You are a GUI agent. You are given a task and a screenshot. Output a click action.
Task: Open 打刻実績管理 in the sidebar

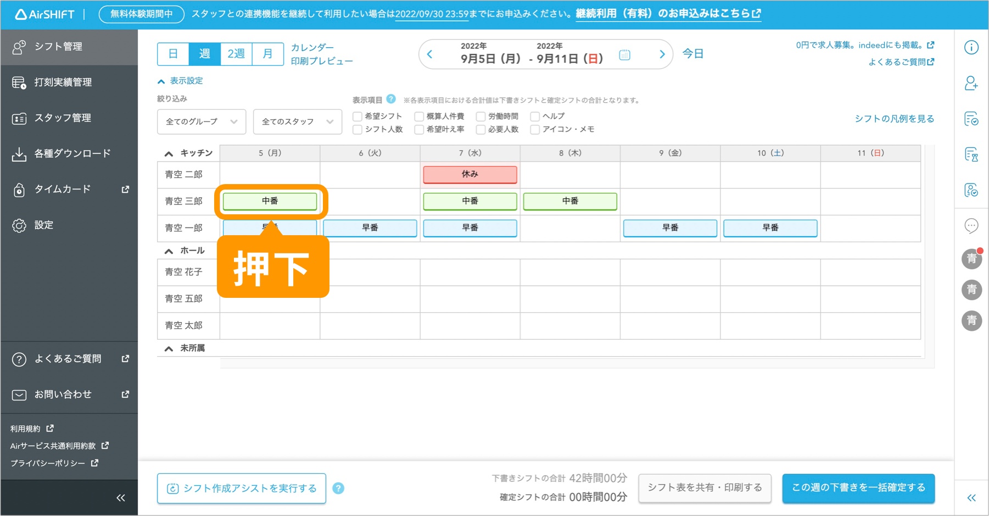(x=63, y=82)
